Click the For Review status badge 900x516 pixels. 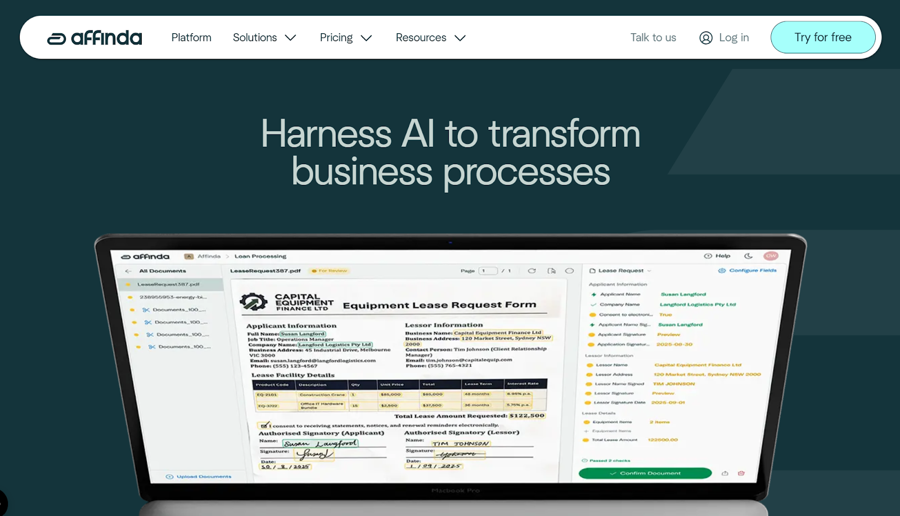[x=330, y=271]
